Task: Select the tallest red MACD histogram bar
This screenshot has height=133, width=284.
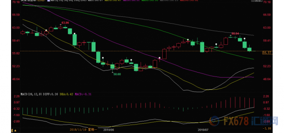Action: 235,102
